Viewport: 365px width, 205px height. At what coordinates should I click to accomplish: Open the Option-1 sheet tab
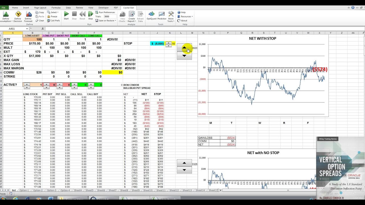24,190
